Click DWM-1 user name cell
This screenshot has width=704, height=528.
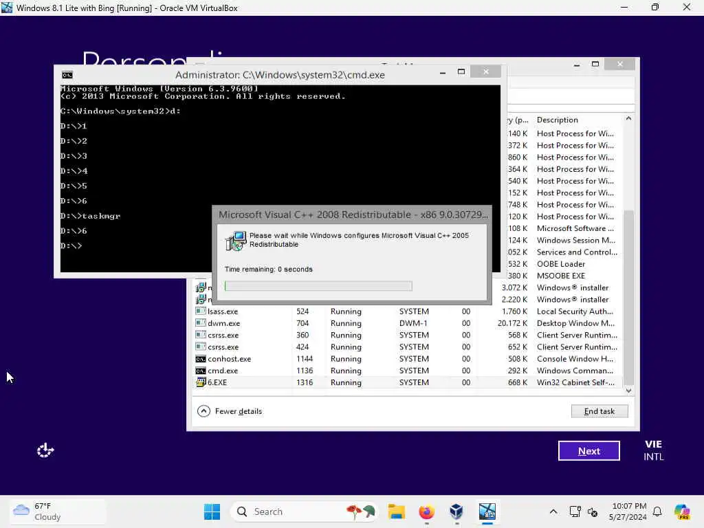coord(414,323)
